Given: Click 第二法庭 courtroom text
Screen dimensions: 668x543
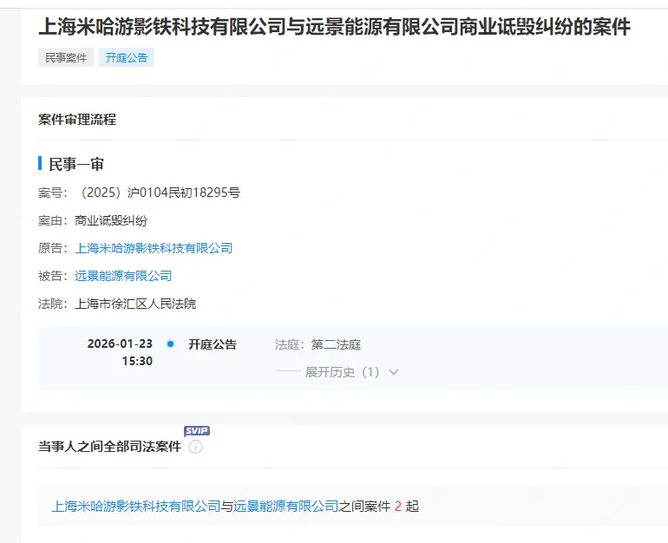Looking at the screenshot, I should [x=336, y=344].
